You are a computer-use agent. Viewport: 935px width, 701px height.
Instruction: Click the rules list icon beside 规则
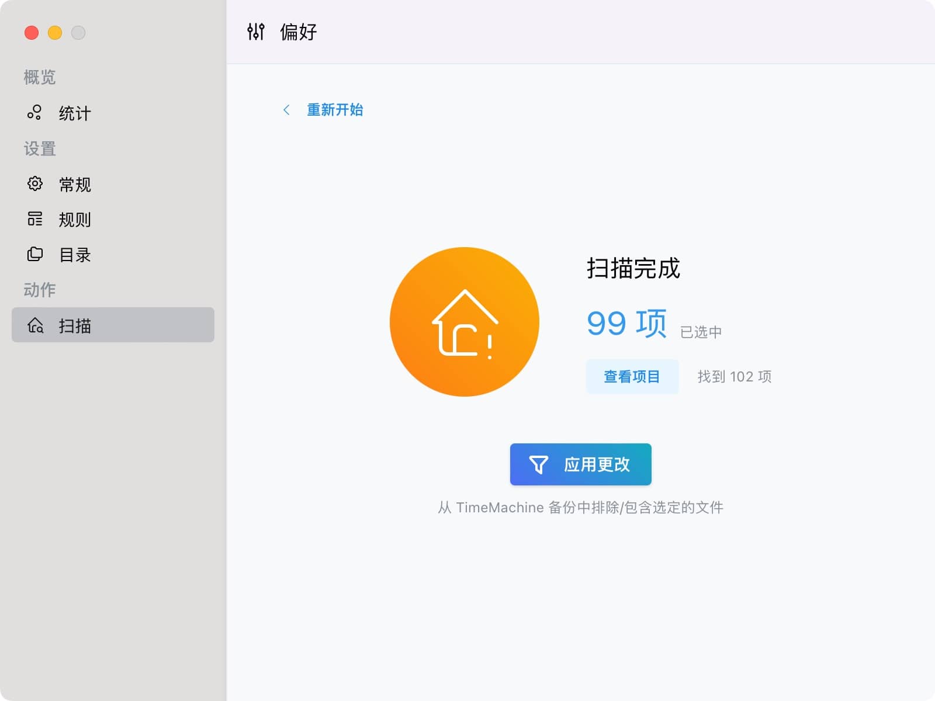point(34,219)
